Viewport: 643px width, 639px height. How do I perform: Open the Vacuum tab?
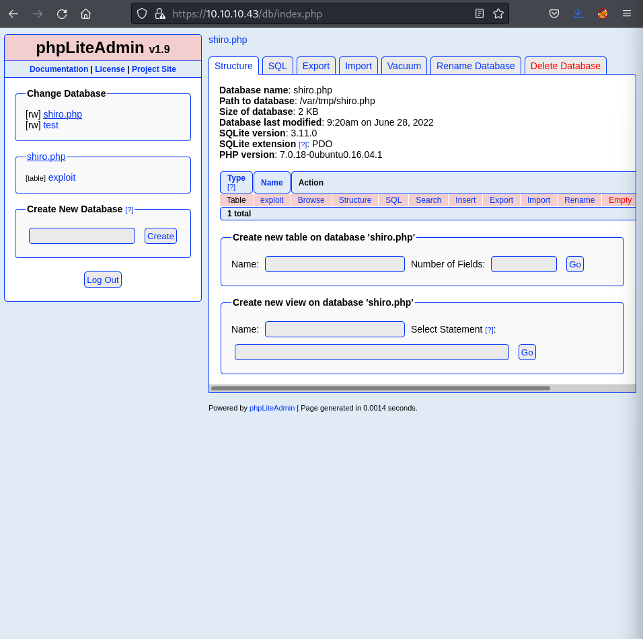click(x=404, y=66)
